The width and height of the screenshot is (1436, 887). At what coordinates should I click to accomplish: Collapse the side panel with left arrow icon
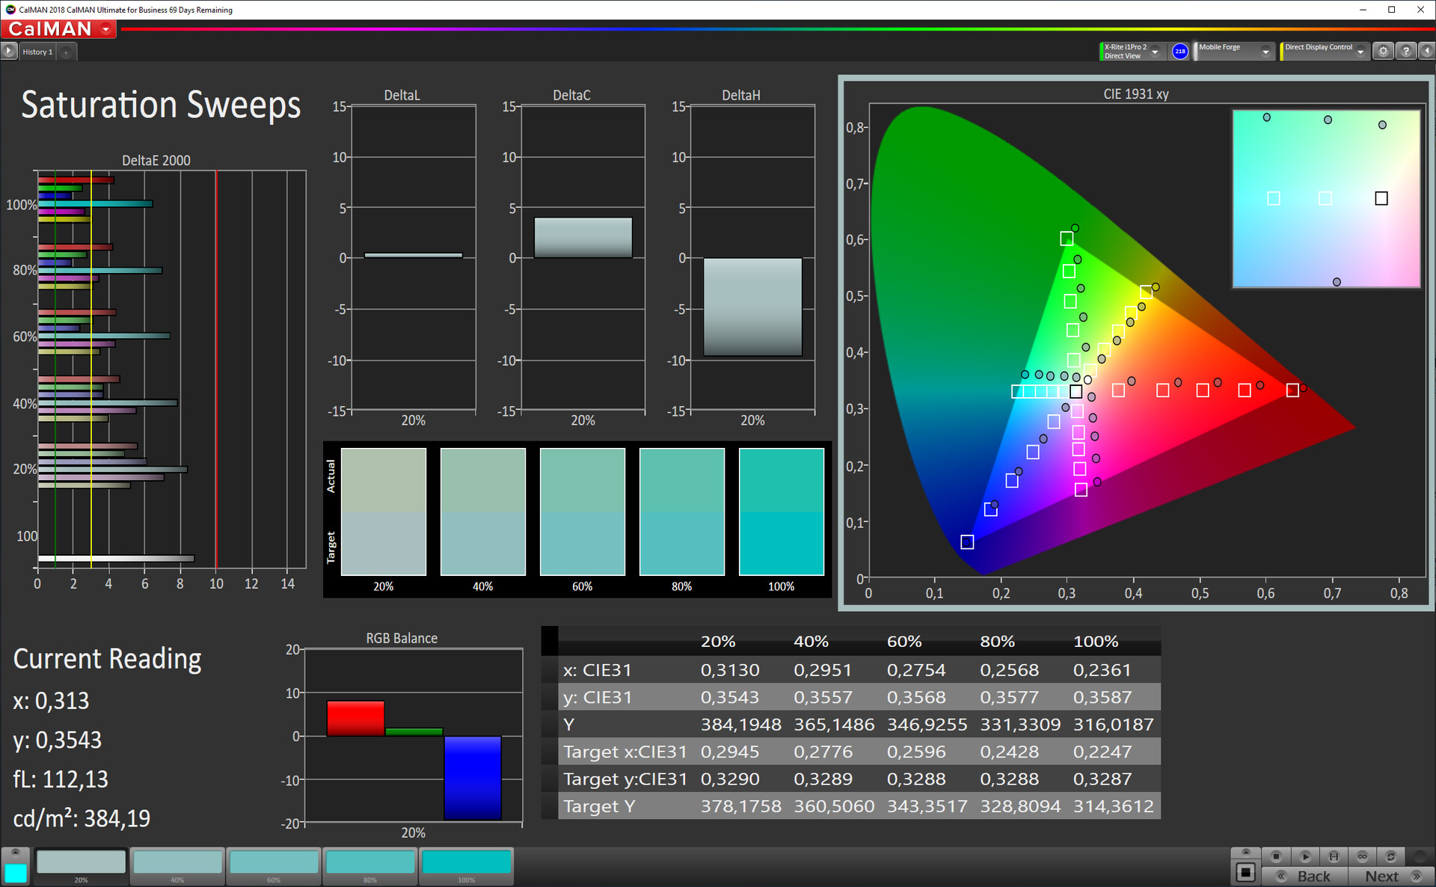click(1426, 51)
